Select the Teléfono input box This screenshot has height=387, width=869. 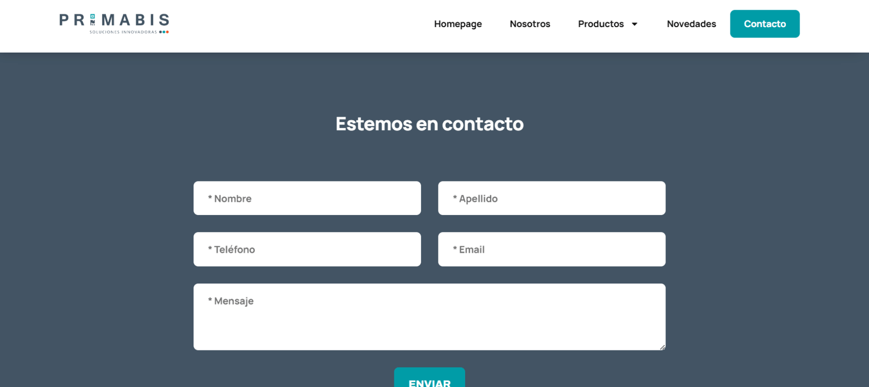point(307,249)
